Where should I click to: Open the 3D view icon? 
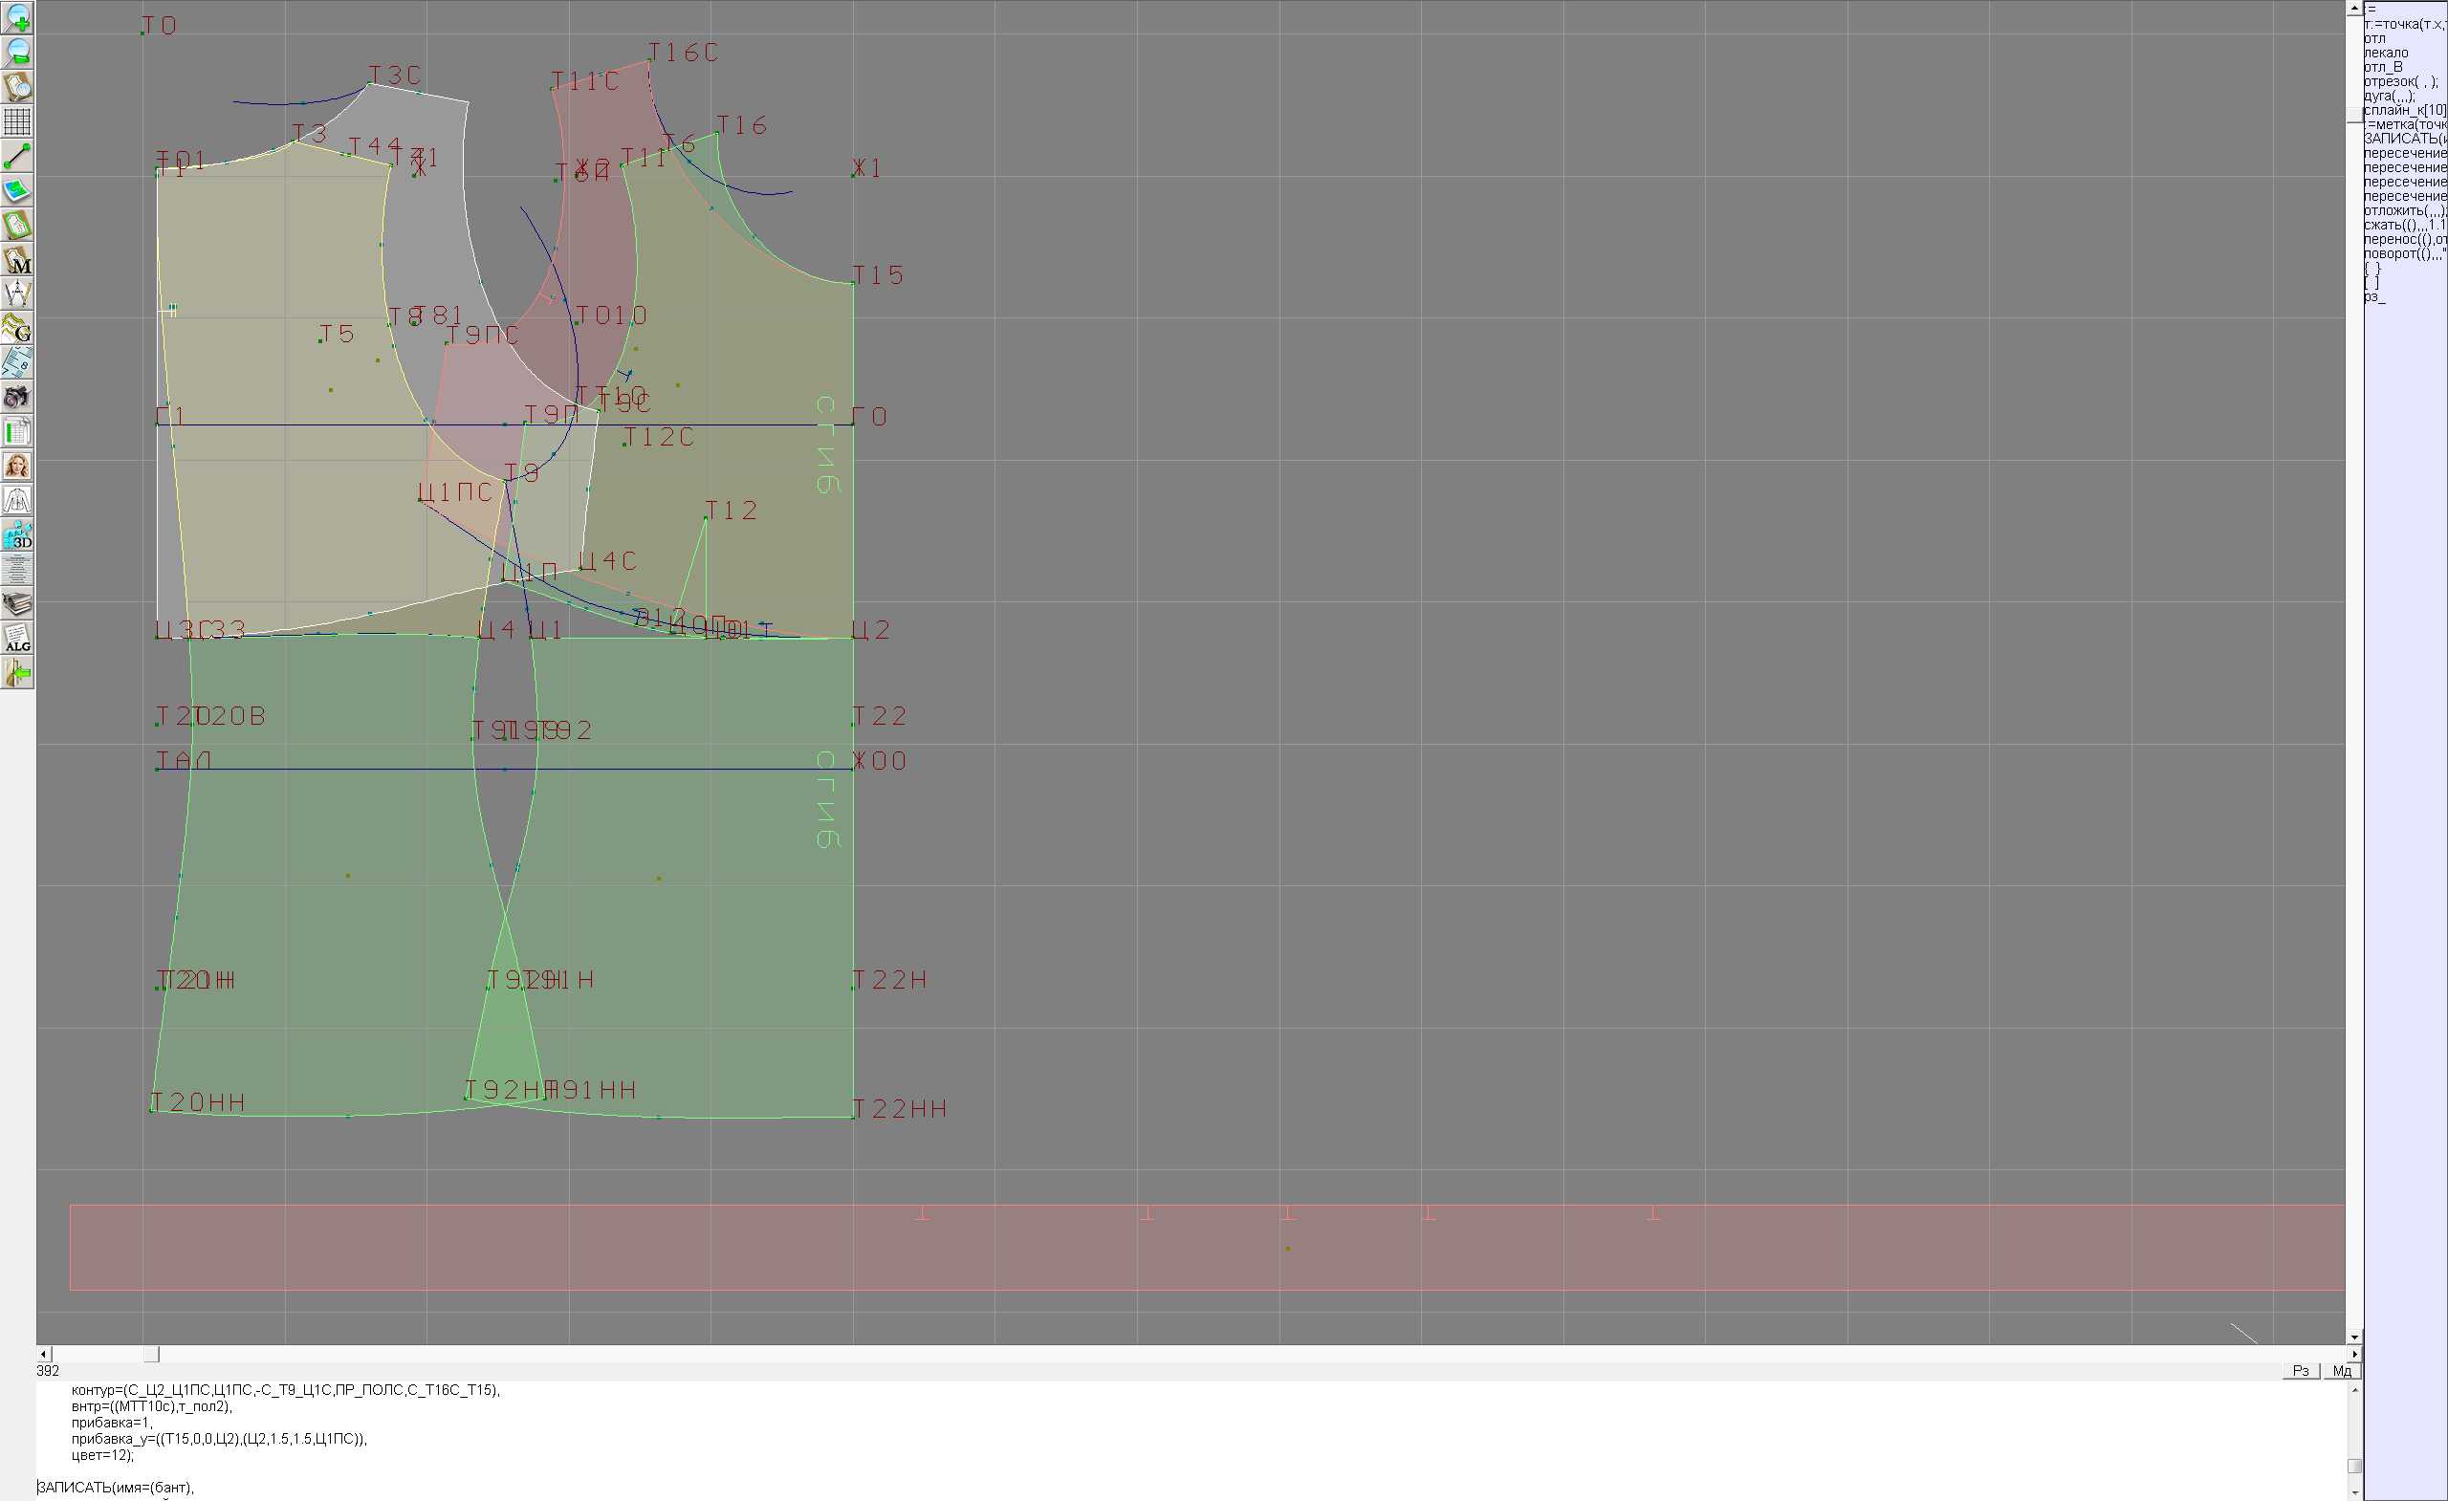coord(17,534)
